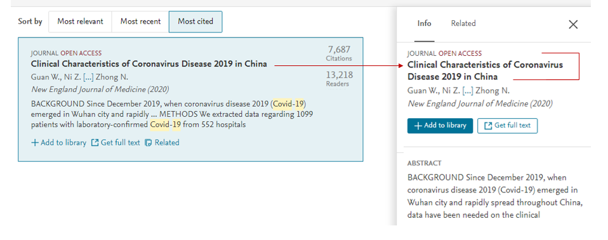Screen dimensions: 608x240
Task: Click plus icon beside result's Add to library
Action: click(35, 143)
